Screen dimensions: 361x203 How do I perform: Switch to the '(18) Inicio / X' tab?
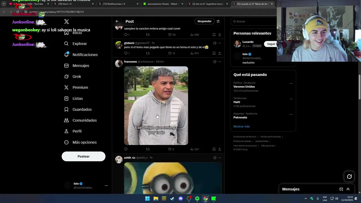[x=73, y=4]
